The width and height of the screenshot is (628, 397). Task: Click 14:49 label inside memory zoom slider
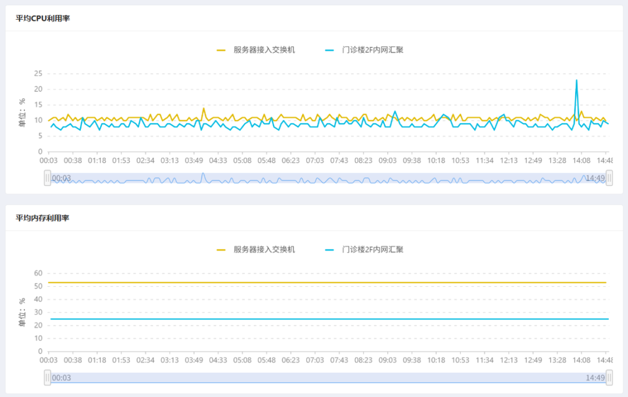pyautogui.click(x=595, y=377)
